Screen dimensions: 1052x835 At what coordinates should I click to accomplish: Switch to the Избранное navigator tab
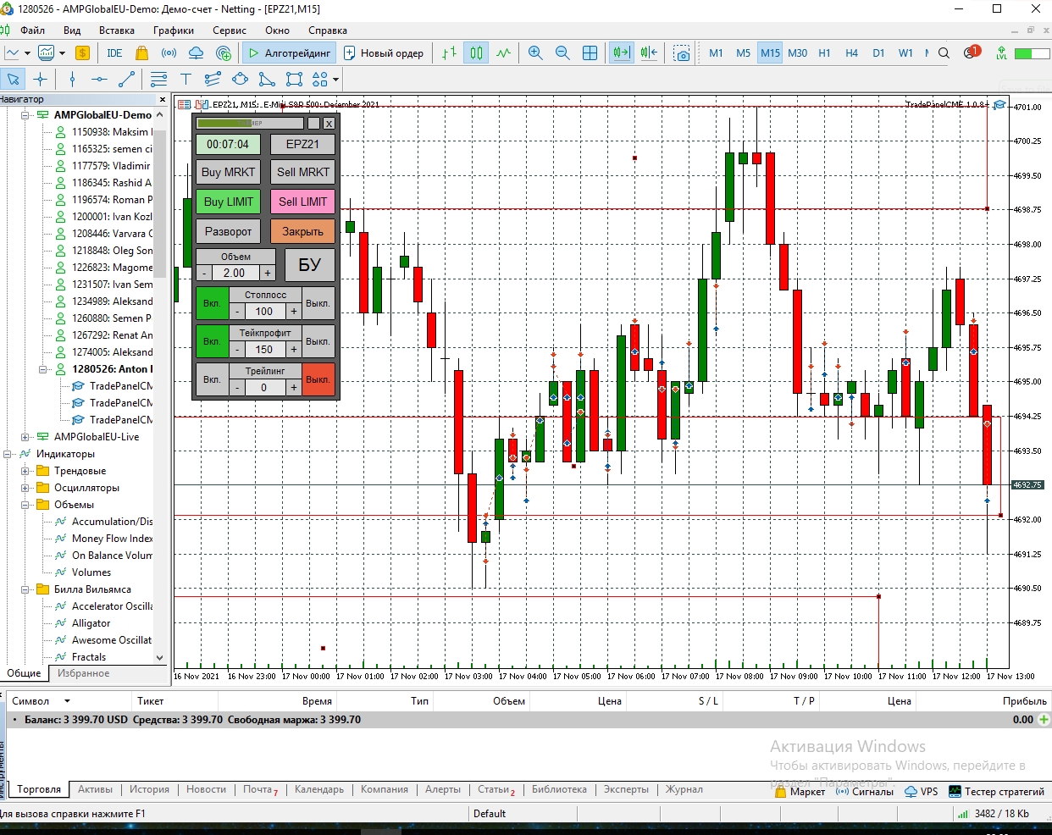coord(84,673)
